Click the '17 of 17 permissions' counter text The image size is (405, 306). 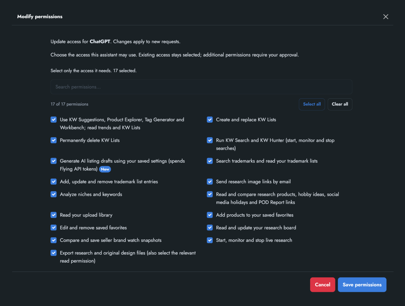70,104
